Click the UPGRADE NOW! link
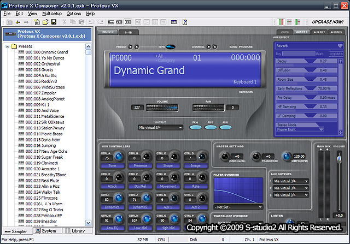The height and width of the screenshot is (244, 350). click(x=327, y=22)
